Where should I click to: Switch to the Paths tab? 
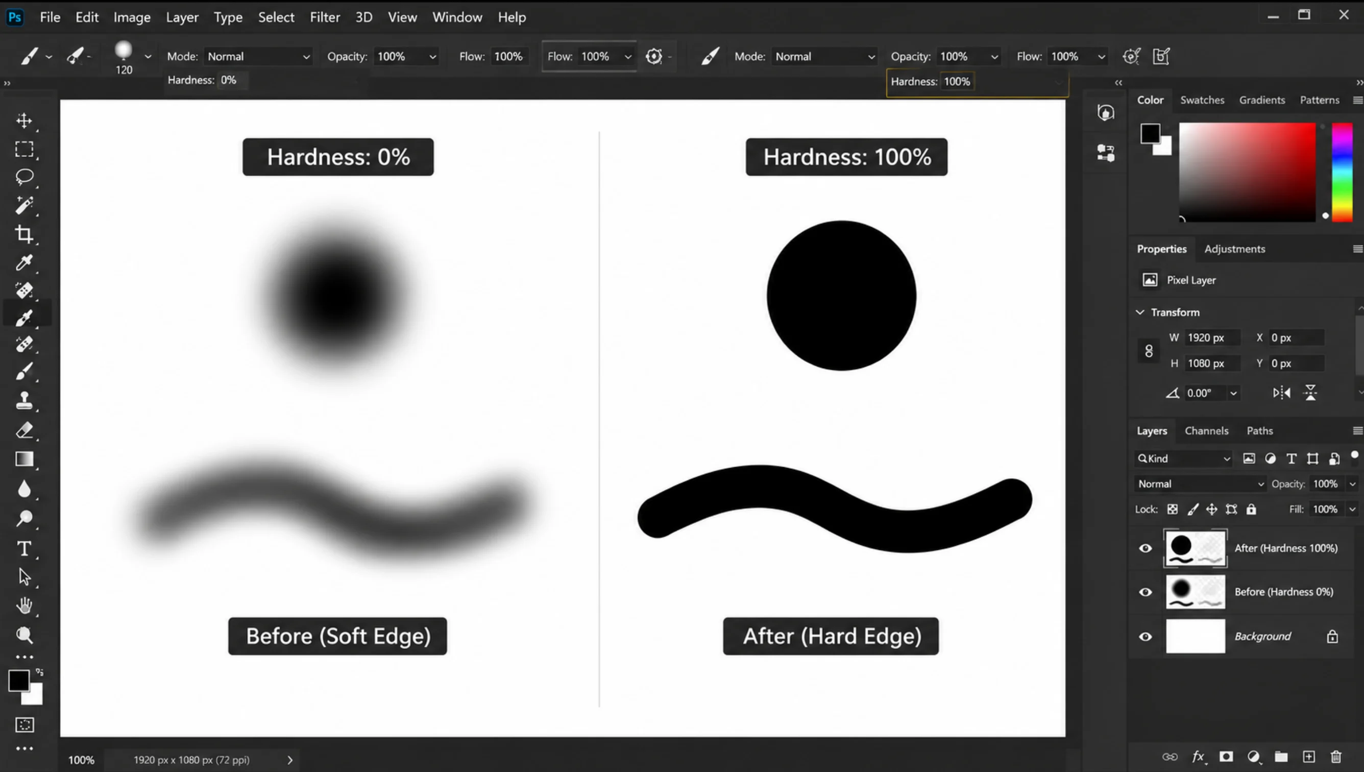click(1259, 431)
